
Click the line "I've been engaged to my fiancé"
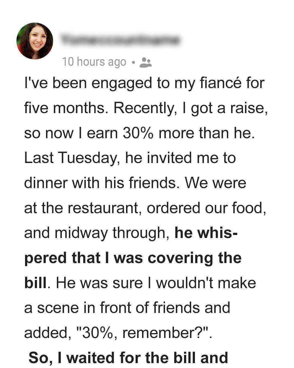click(x=144, y=83)
